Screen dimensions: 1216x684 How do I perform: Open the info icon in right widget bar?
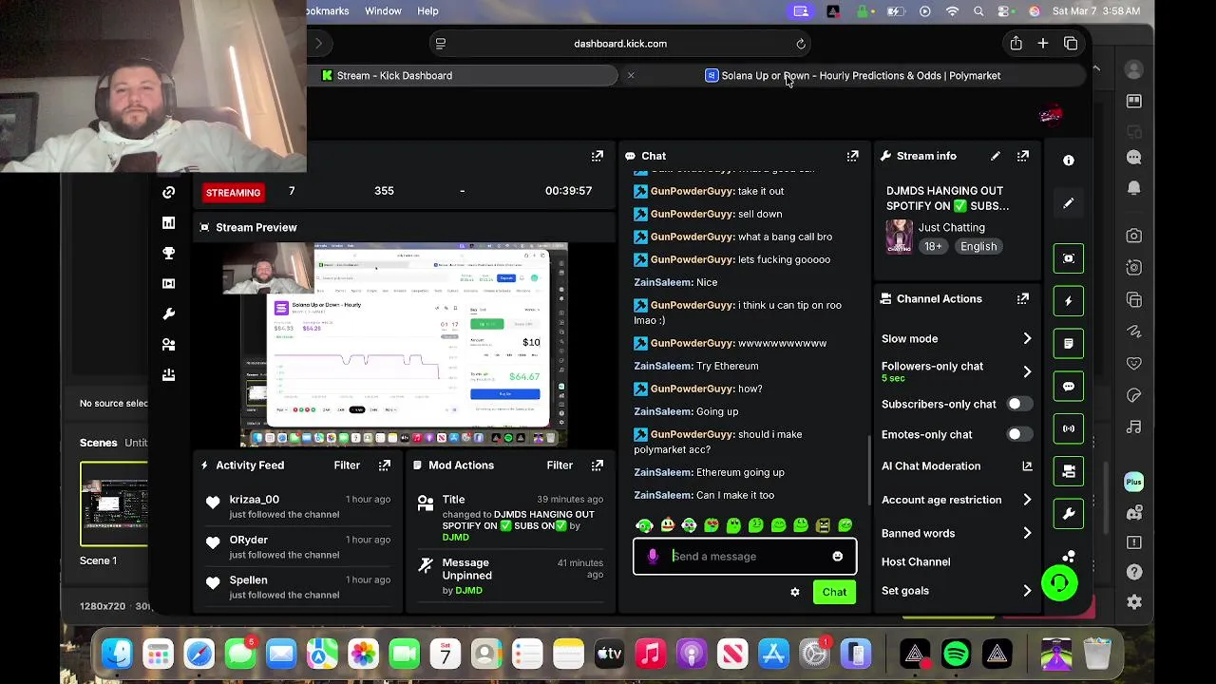coord(1068,161)
